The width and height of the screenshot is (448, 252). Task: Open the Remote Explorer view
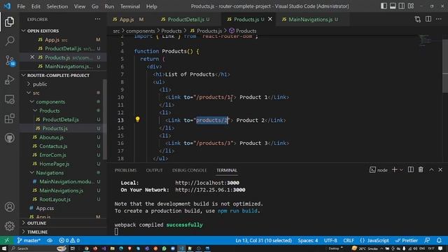(9, 99)
